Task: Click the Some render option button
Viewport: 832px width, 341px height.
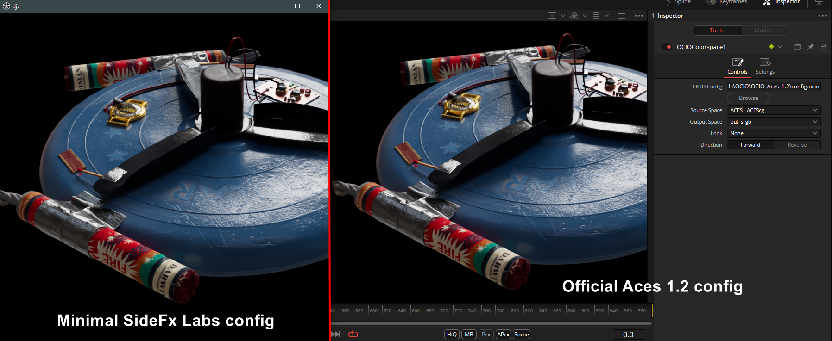Action: pos(522,335)
